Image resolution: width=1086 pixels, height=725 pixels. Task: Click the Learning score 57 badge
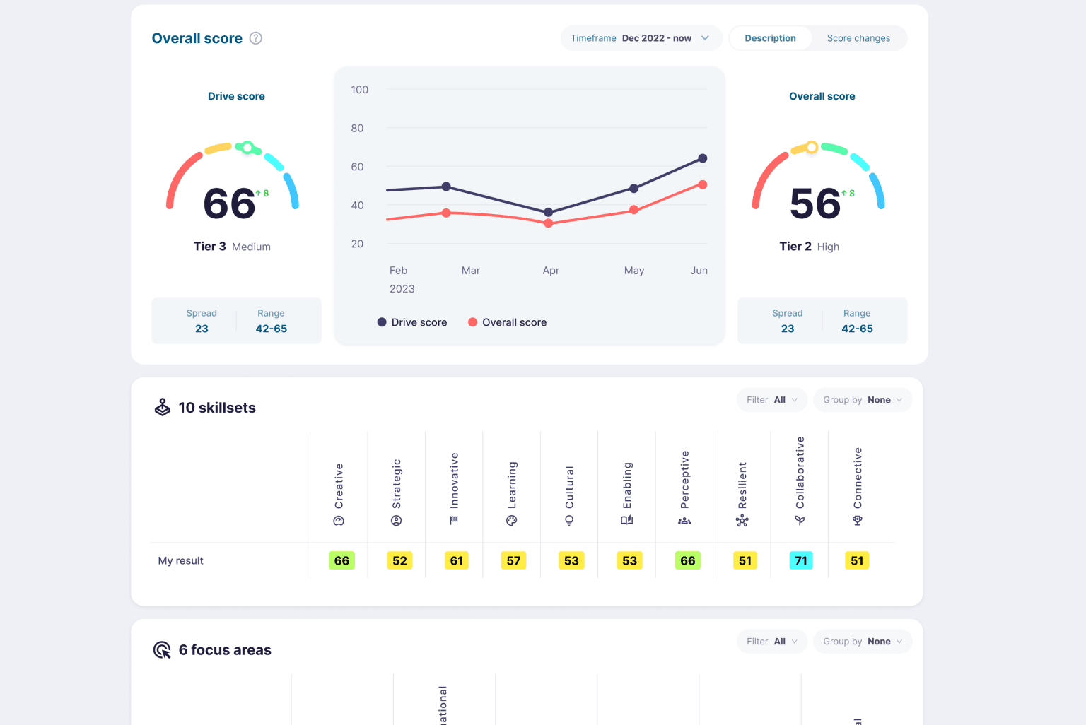pyautogui.click(x=514, y=560)
